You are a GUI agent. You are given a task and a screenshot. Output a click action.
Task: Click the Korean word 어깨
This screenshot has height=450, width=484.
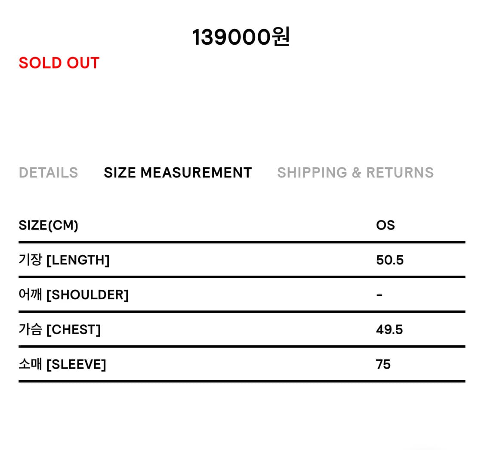click(30, 295)
